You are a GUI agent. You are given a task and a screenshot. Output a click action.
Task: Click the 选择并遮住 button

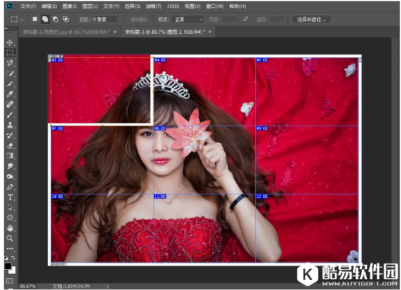pos(311,19)
